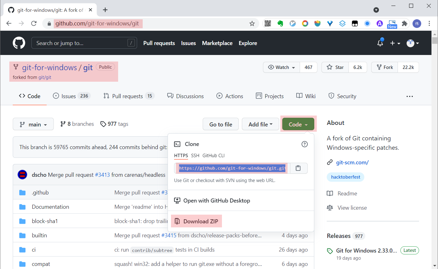Click the GitHub logo in header
This screenshot has height=269, width=438.
(19, 43)
